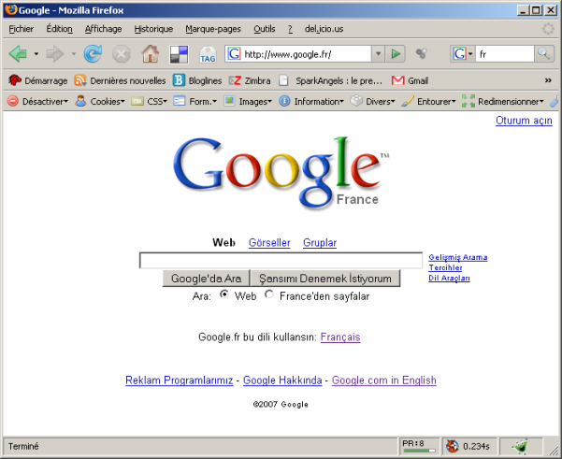Click the green Go arrow beside the URL
The width and height of the screenshot is (562, 459).
click(x=396, y=54)
